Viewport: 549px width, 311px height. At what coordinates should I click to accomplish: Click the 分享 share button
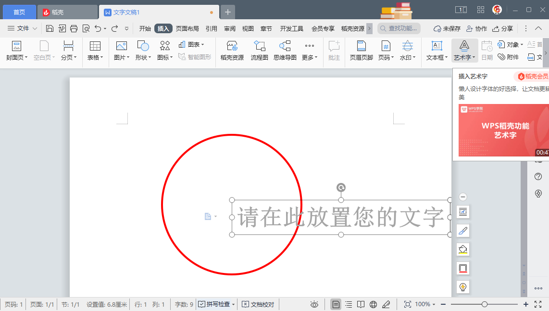pos(502,29)
